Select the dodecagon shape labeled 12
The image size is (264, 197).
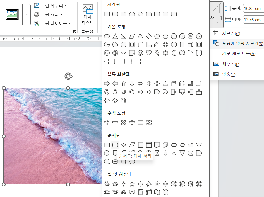pyautogui.click(x=199, y=36)
